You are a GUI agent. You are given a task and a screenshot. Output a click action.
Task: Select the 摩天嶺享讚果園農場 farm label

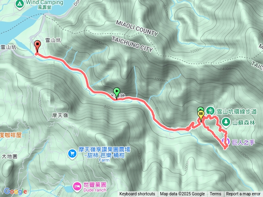tap(104, 154)
